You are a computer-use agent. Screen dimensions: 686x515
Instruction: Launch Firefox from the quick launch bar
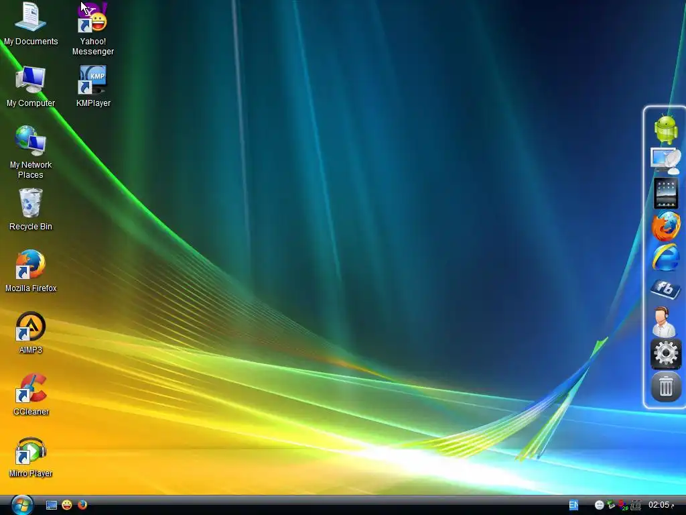pos(82,505)
